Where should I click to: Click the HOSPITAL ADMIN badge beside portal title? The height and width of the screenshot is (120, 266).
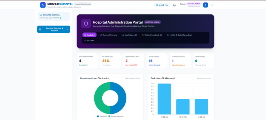[x=152, y=22]
